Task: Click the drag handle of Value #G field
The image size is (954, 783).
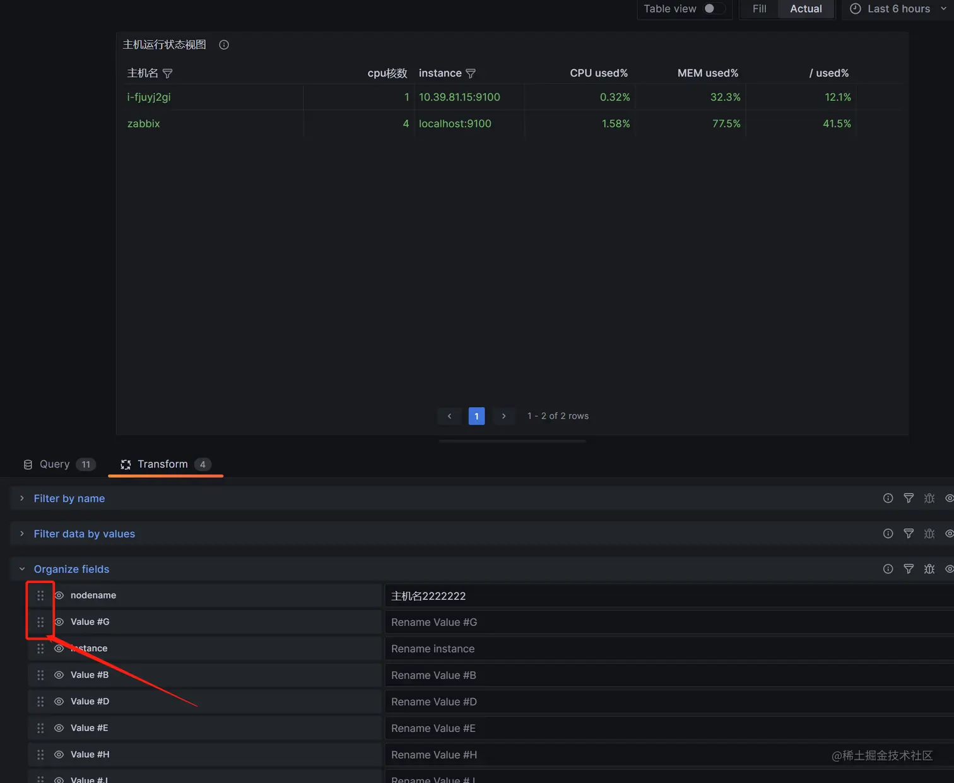Action: pos(40,622)
